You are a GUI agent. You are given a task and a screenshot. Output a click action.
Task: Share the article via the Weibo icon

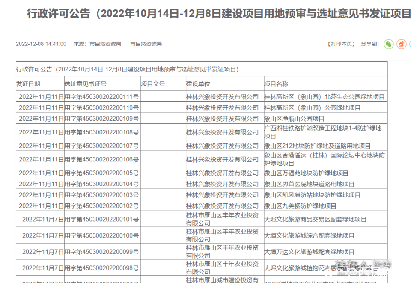401,44
